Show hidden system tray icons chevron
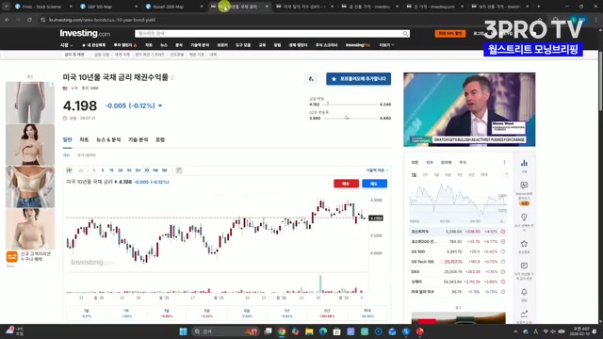 (515, 331)
